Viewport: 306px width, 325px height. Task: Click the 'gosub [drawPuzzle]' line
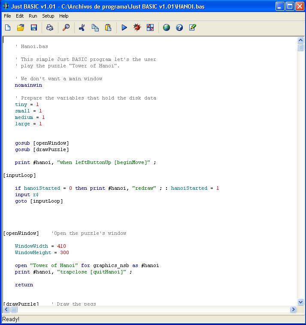click(42, 150)
